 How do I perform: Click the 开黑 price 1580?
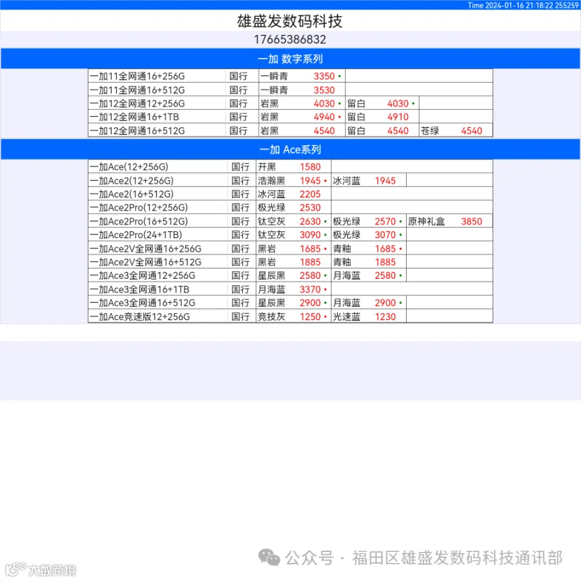pyautogui.click(x=310, y=167)
